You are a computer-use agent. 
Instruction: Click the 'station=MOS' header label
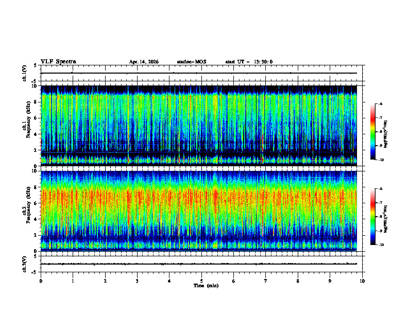192,62
